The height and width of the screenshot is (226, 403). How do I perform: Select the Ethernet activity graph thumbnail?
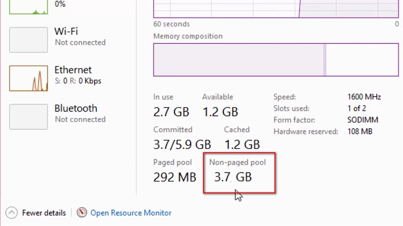pyautogui.click(x=29, y=78)
